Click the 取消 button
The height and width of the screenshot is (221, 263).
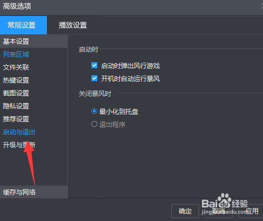(x=219, y=211)
